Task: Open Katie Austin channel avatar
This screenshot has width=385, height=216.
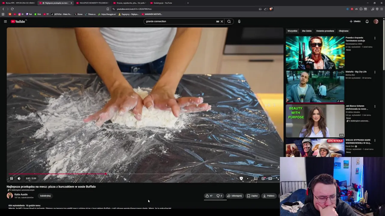Action: click(10, 196)
